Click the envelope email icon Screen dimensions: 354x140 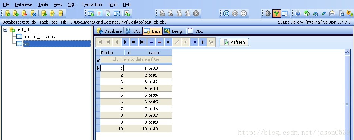click(x=332, y=13)
